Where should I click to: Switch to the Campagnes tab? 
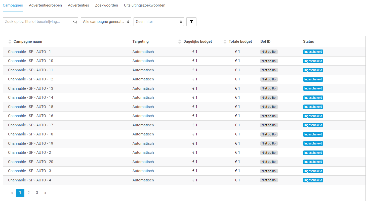click(13, 5)
